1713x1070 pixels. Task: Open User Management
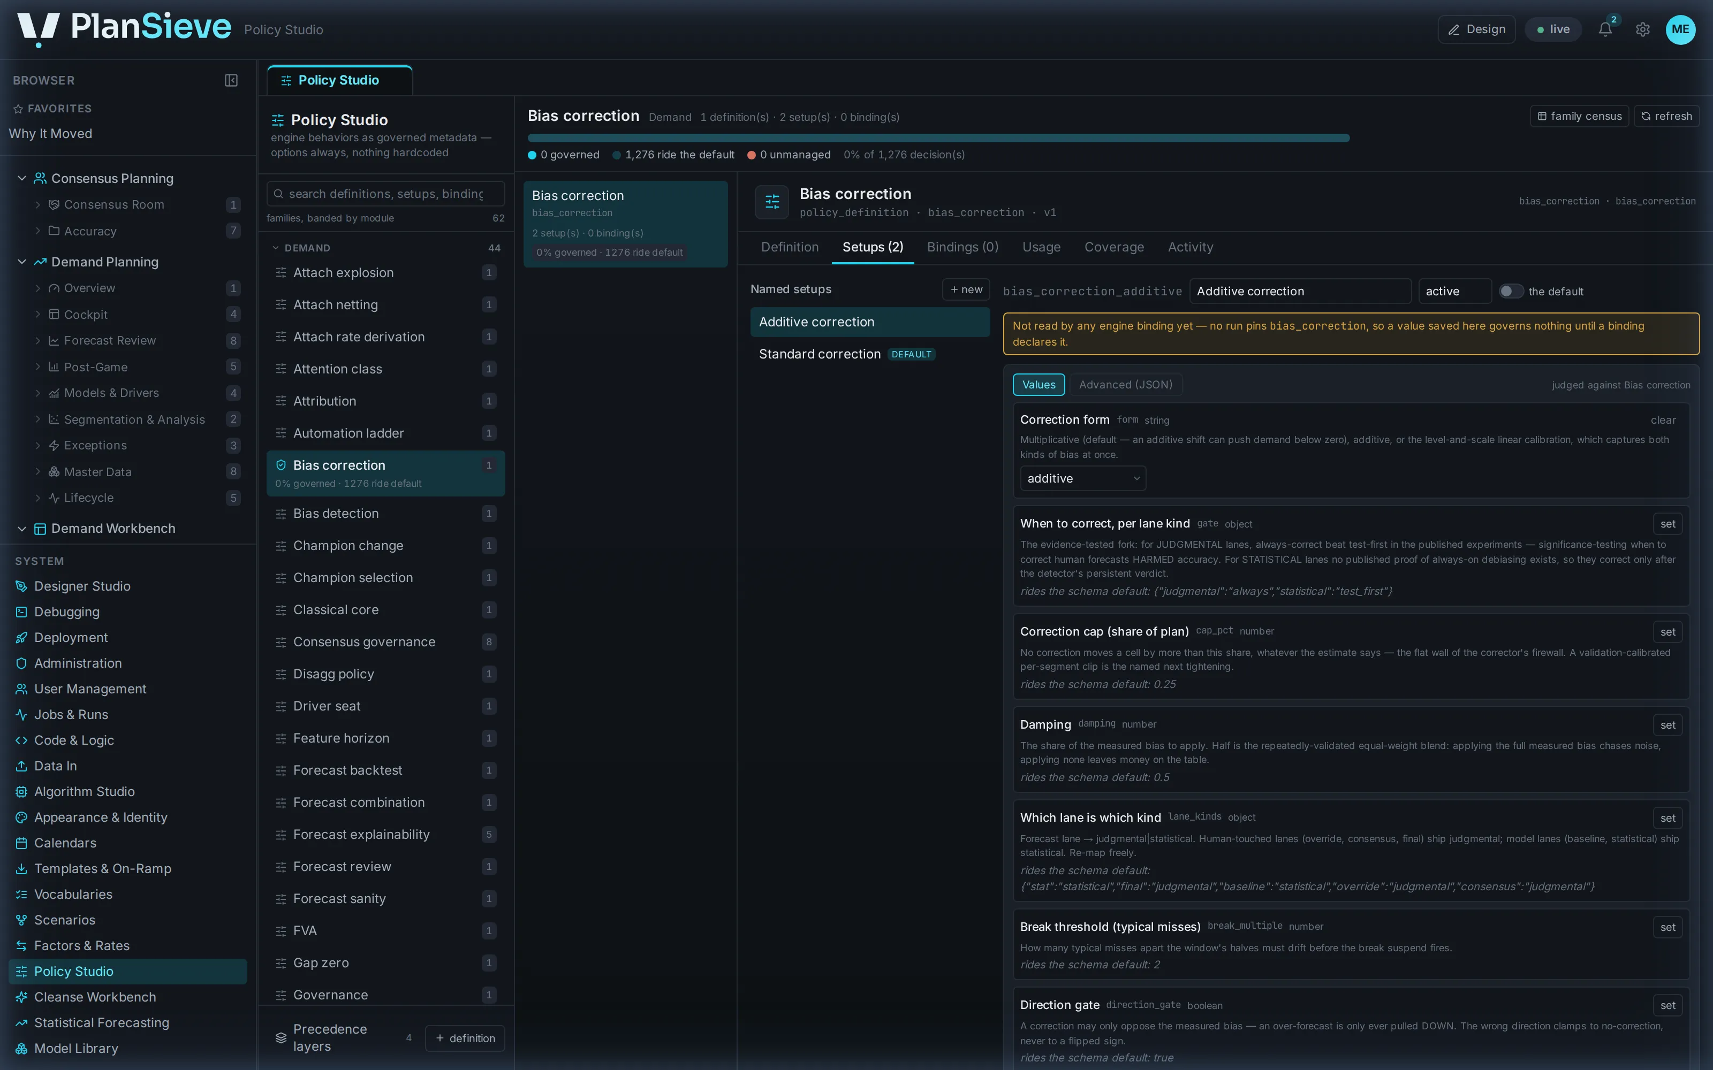point(128,689)
